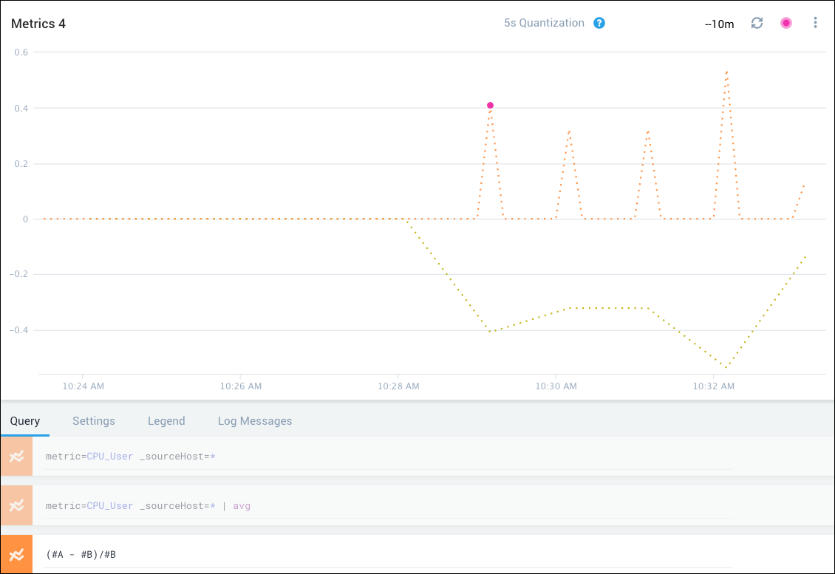Image resolution: width=835 pixels, height=574 pixels.
Task: Focus the (#A - #B)/#B expression field
Action: point(384,554)
